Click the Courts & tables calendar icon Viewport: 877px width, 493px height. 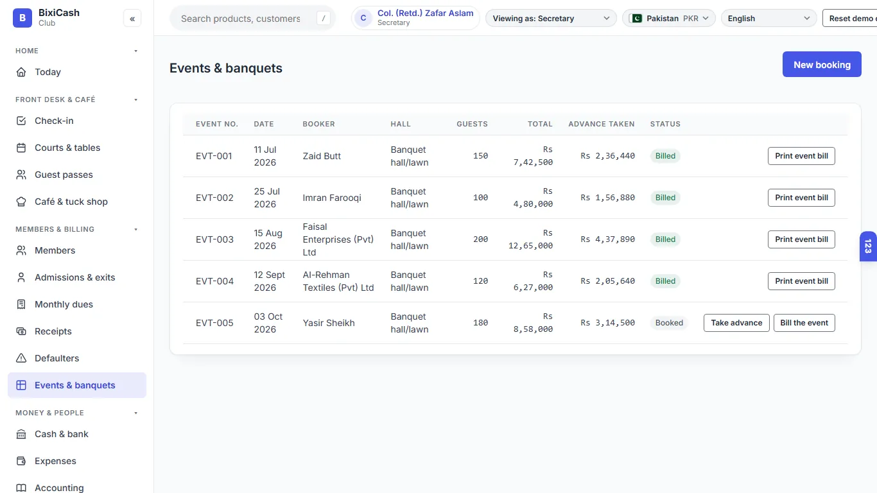21,148
